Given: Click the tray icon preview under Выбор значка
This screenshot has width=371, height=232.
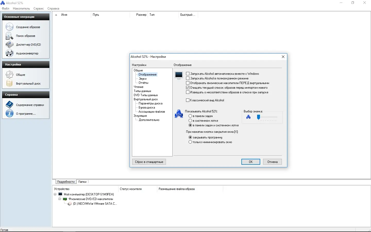Looking at the screenshot, I should 248,117.
